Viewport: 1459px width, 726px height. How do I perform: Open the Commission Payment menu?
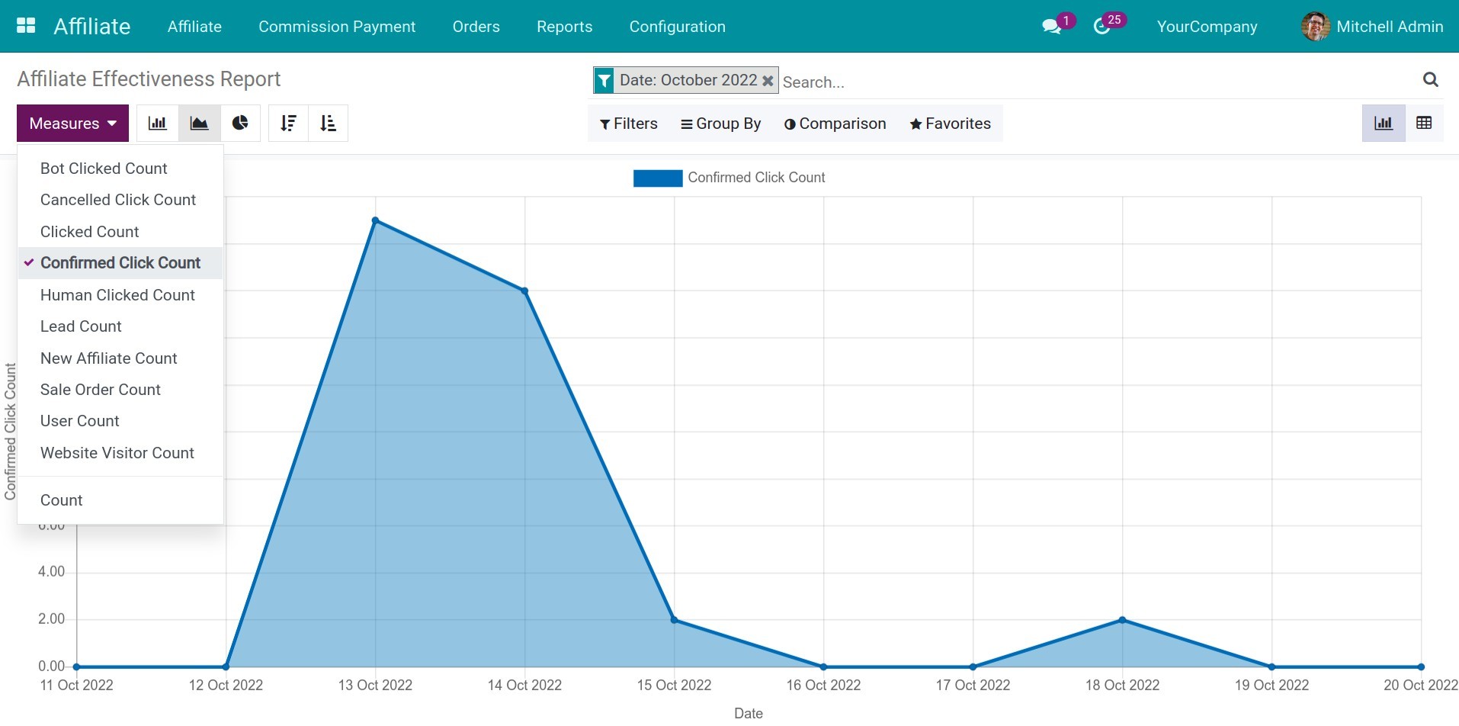[x=337, y=26]
